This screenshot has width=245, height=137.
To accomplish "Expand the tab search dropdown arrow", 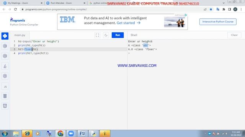I will pyautogui.click(x=224, y=3).
